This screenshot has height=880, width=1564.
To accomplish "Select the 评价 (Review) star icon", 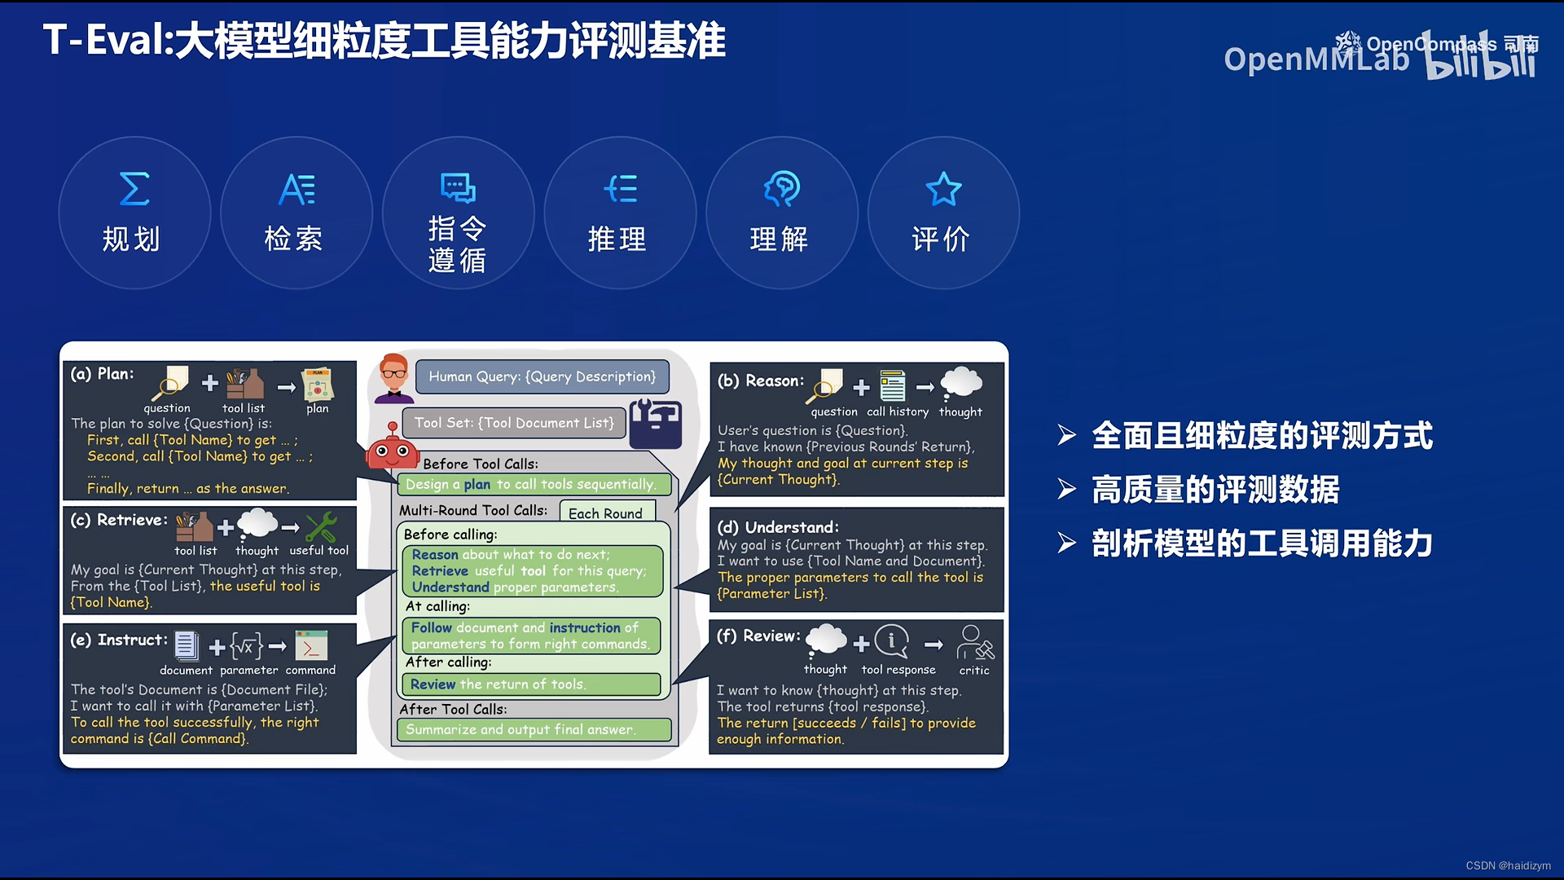I will [x=943, y=187].
